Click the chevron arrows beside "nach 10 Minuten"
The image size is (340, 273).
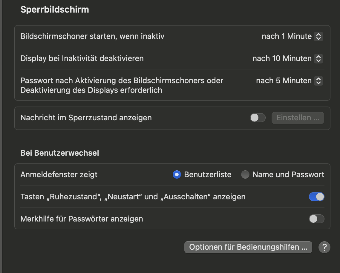(318, 59)
